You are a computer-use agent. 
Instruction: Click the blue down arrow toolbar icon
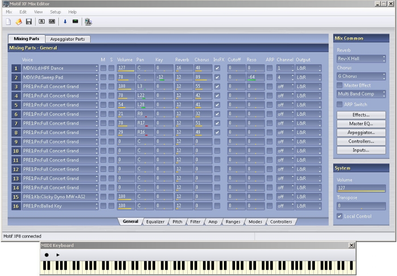point(65,21)
